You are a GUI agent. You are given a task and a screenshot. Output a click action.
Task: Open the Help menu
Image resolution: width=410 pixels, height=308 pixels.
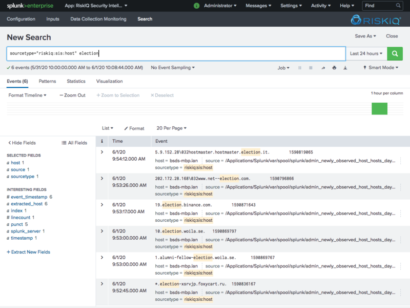(x=347, y=6)
